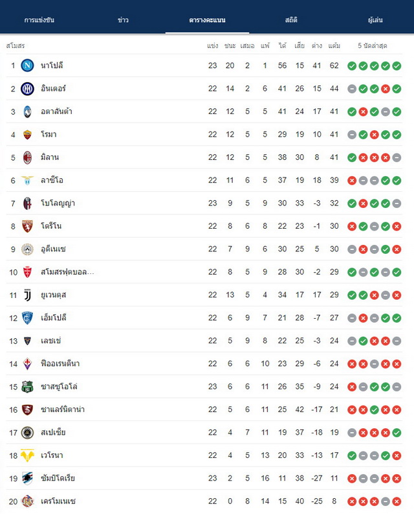The image size is (414, 515).
Task: Open the โบโลญญ่า team link
Action: tap(58, 203)
